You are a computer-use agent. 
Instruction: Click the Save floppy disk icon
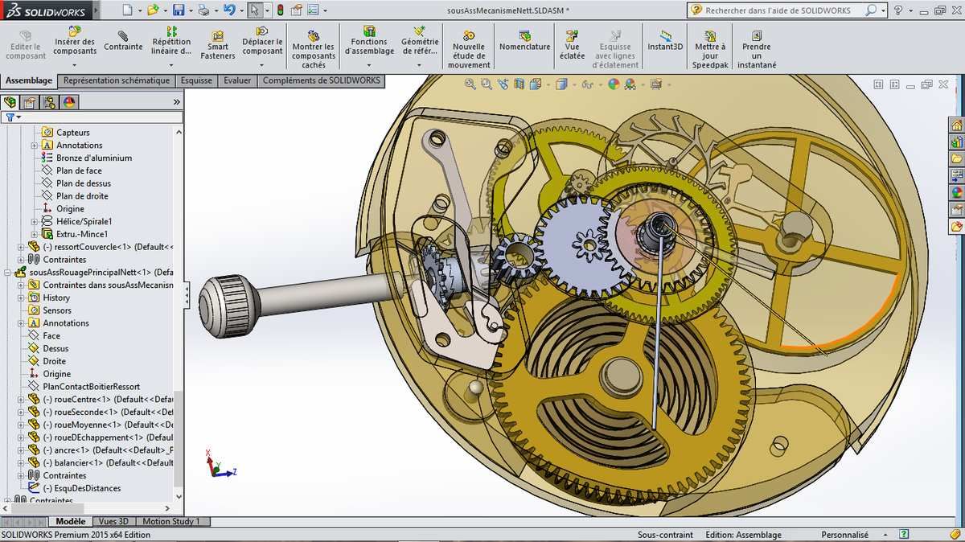tap(179, 10)
